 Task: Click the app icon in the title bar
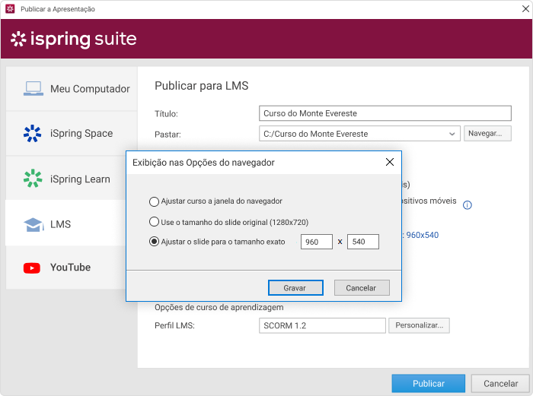(x=10, y=9)
